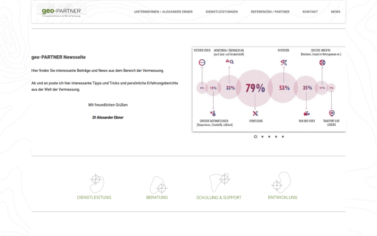Click the 79% Vermessung bubble

(x=254, y=88)
